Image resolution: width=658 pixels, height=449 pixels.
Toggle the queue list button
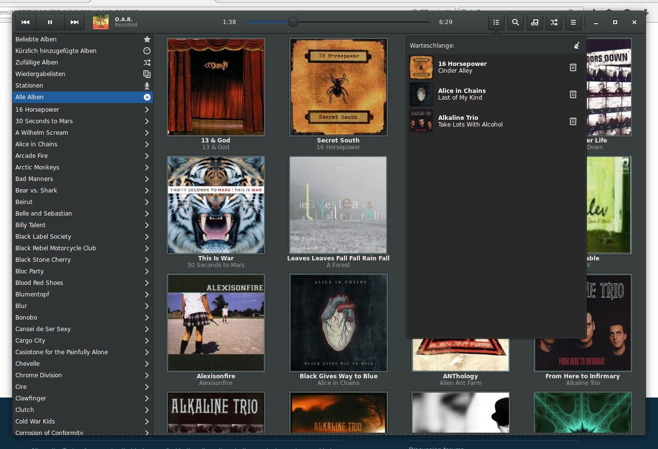(x=496, y=22)
